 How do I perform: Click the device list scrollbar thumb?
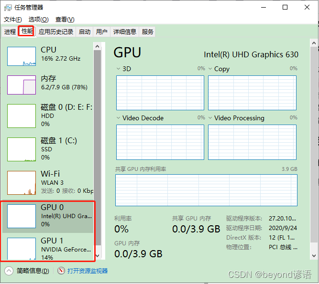(97, 148)
